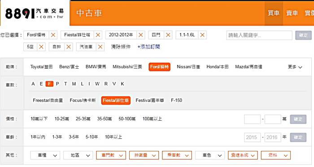314x167 pixels.
Task: Filter models by letter R
Action: coord(106,84)
